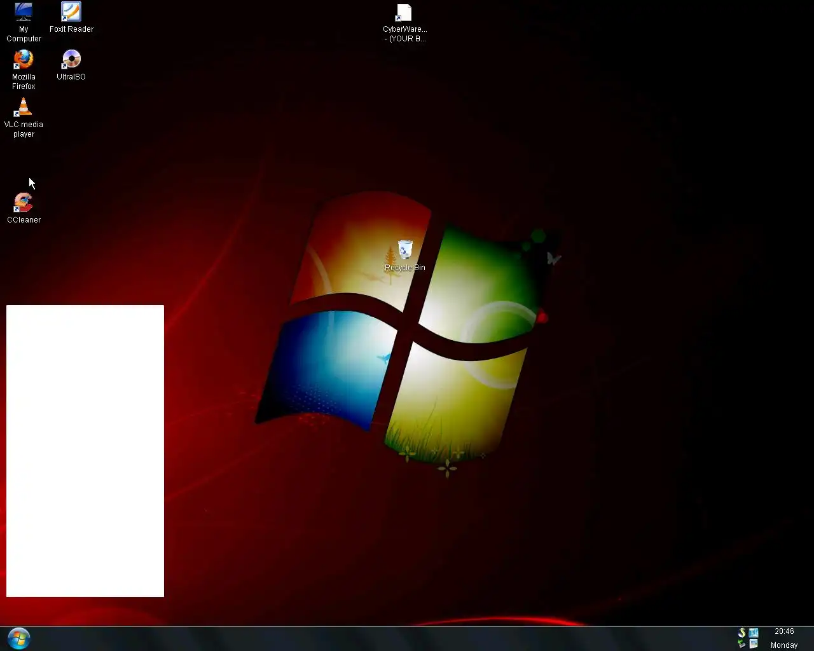This screenshot has width=814, height=651.
Task: Select the UltraISO shortcut icon
Action: click(71, 65)
